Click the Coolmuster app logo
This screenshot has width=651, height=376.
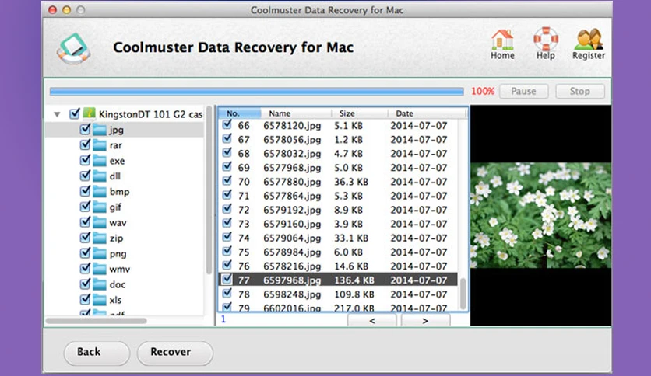73,48
